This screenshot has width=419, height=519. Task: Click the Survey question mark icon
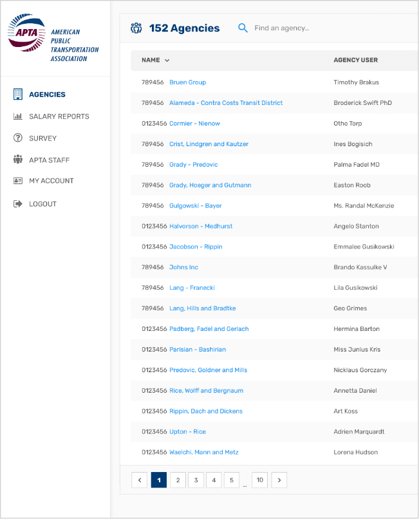(x=18, y=138)
